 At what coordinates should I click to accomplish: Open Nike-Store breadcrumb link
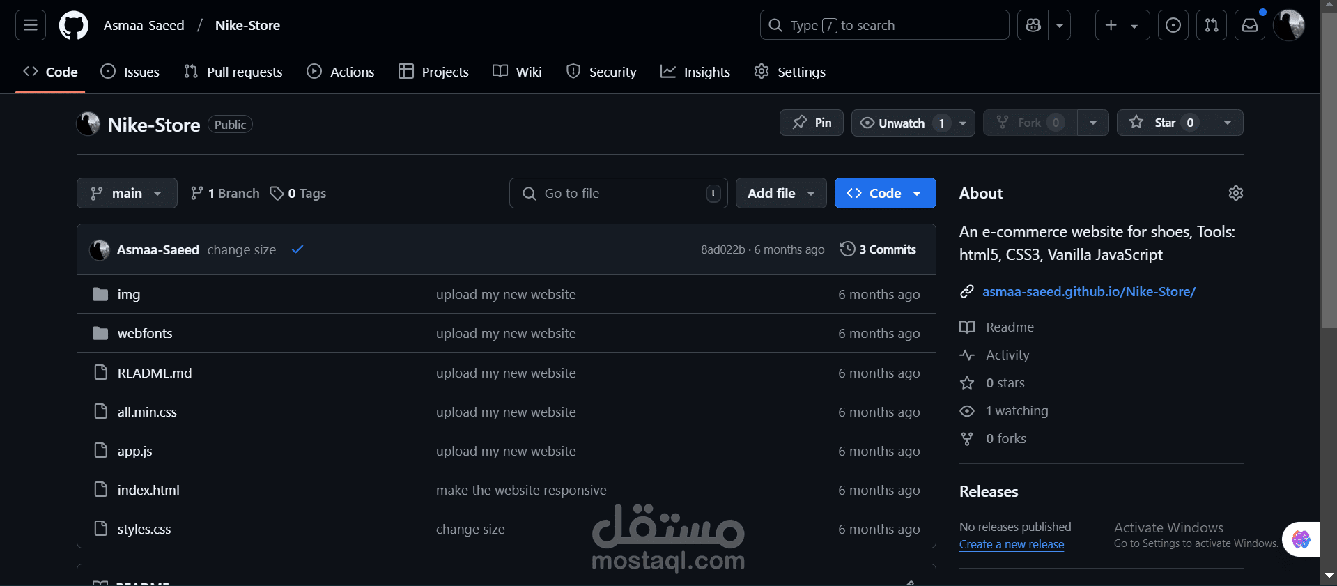(x=247, y=25)
